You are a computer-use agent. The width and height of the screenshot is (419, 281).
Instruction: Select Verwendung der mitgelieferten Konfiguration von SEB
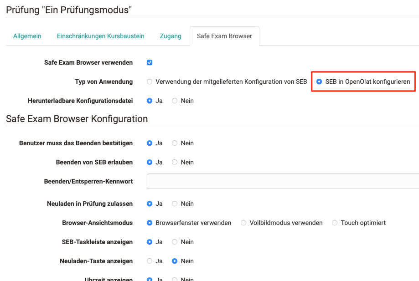(x=149, y=82)
